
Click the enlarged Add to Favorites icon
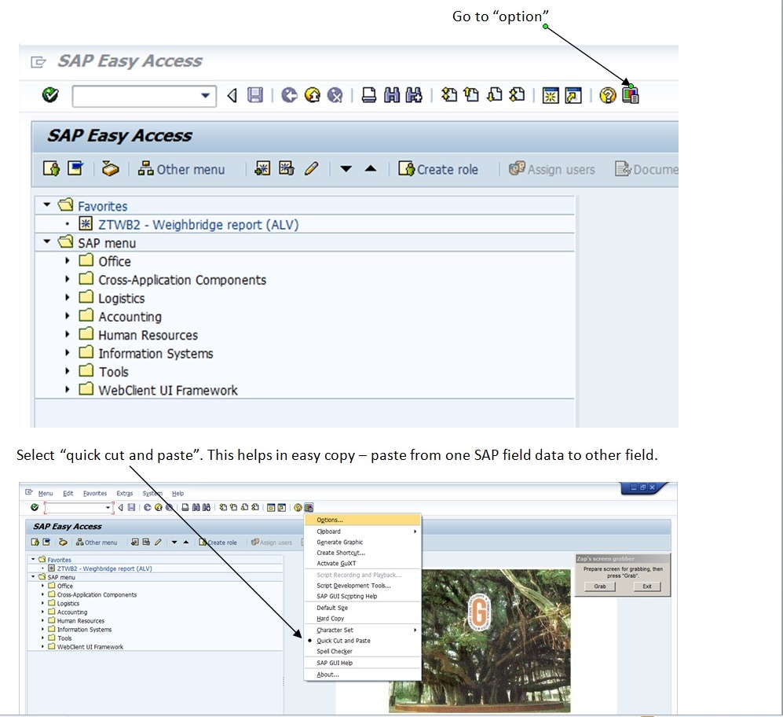262,168
